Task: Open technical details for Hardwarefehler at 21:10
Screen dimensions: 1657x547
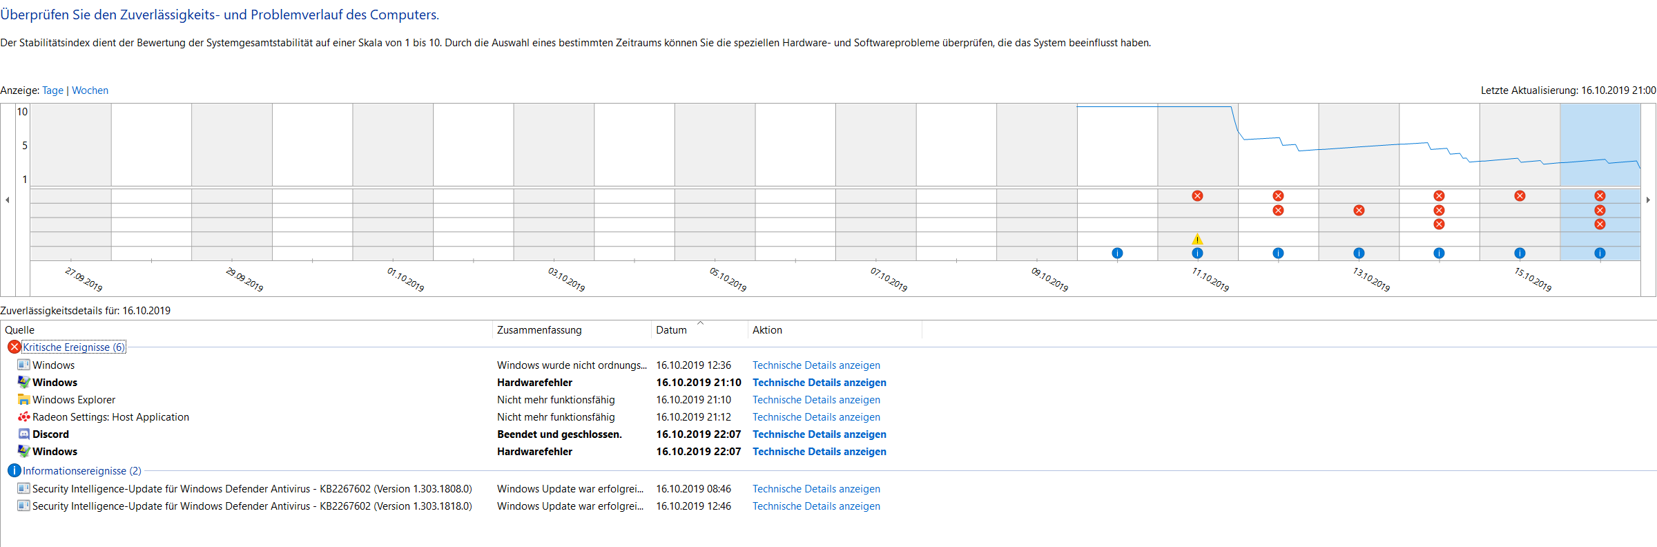Action: coord(820,383)
